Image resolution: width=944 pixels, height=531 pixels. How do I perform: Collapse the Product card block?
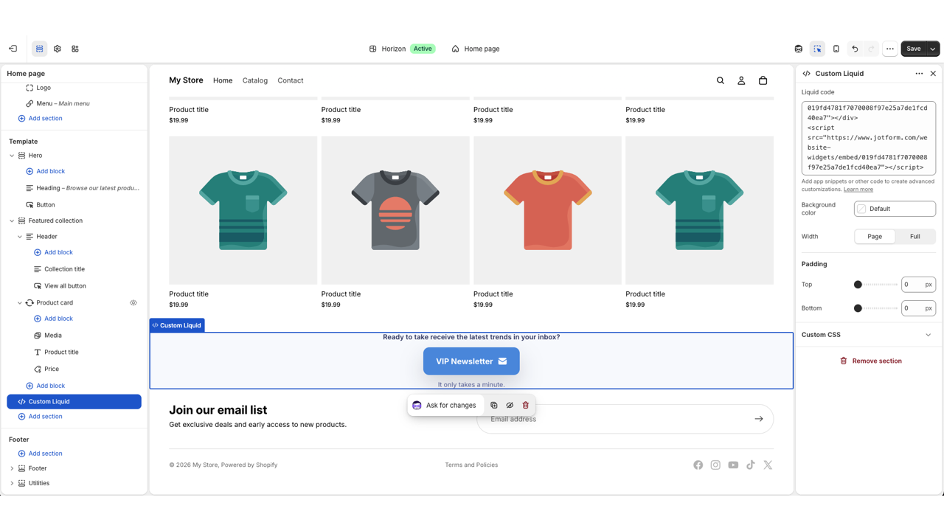[20, 302]
